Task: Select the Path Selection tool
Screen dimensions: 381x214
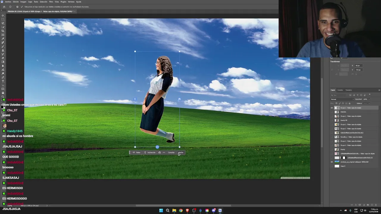Action: pyautogui.click(x=3, y=85)
